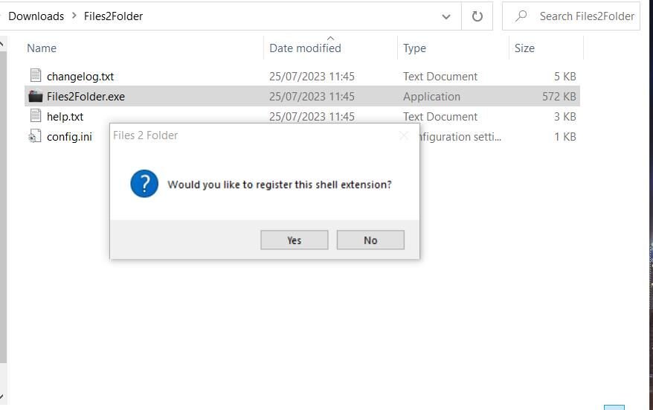The width and height of the screenshot is (653, 410).
Task: Click the 1 KB size value
Action: point(564,136)
